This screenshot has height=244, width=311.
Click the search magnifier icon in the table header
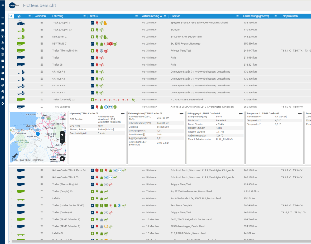pyautogui.click(x=11, y=16)
